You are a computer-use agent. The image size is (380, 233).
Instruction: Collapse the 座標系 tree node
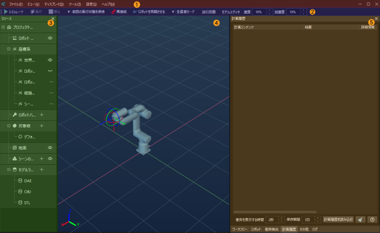point(9,49)
